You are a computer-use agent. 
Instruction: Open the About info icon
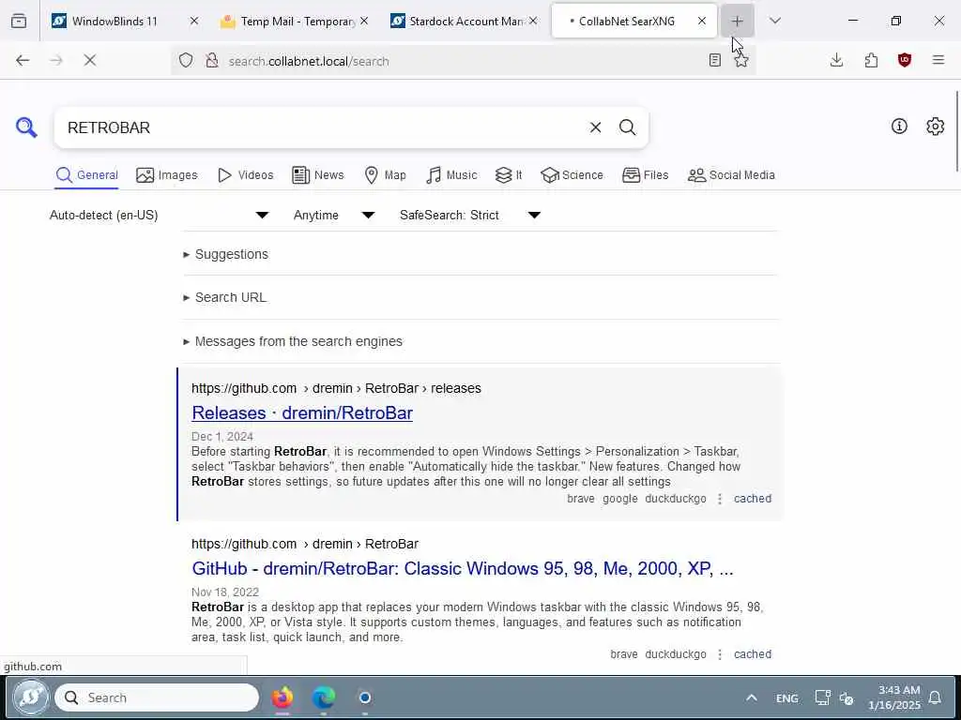(x=899, y=127)
